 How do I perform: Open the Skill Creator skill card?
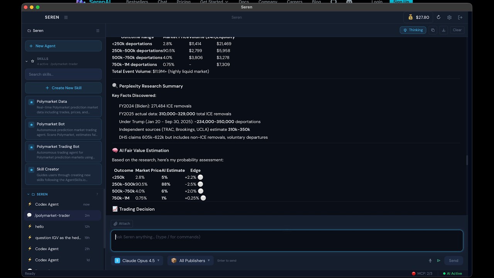tap(63, 174)
